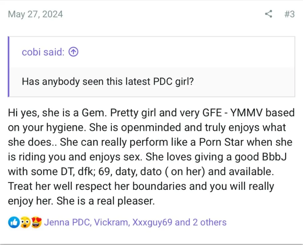Open the #3 post permalink
The height and width of the screenshot is (245, 303).
[289, 14]
